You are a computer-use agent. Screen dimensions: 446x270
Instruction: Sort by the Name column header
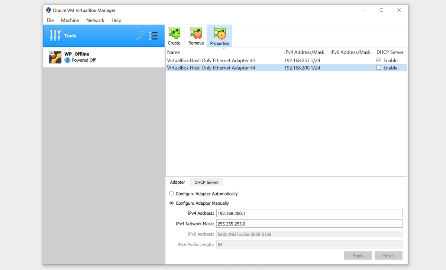[224, 52]
